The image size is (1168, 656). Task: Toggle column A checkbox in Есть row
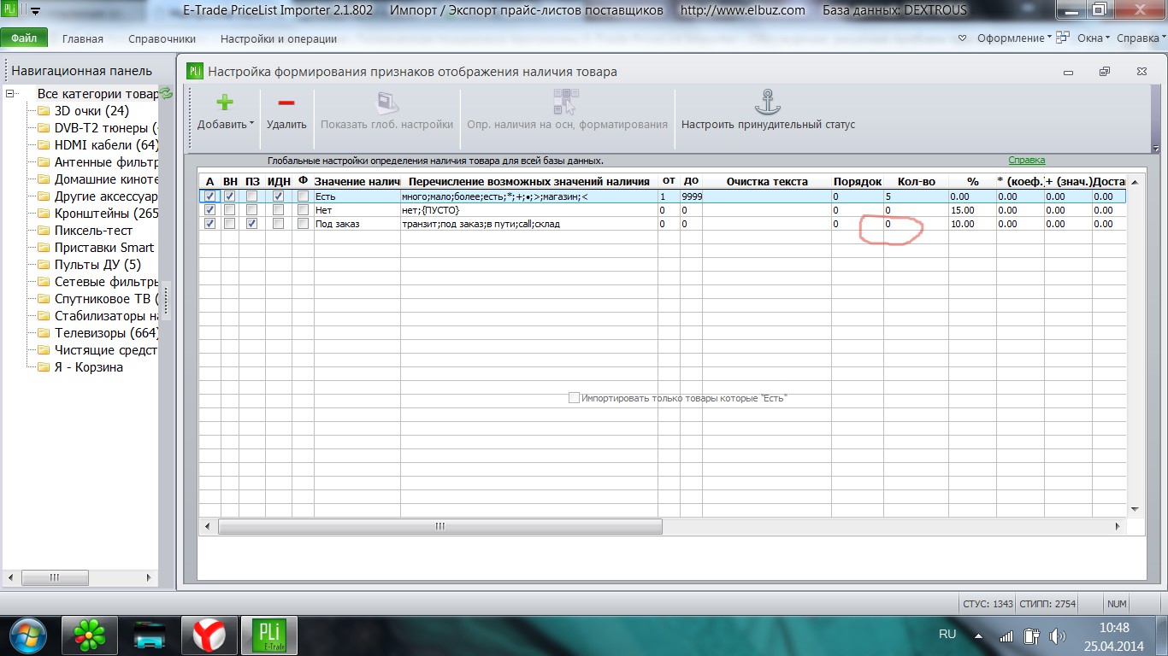pyautogui.click(x=210, y=196)
